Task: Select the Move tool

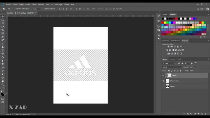Action: (x=3, y=16)
